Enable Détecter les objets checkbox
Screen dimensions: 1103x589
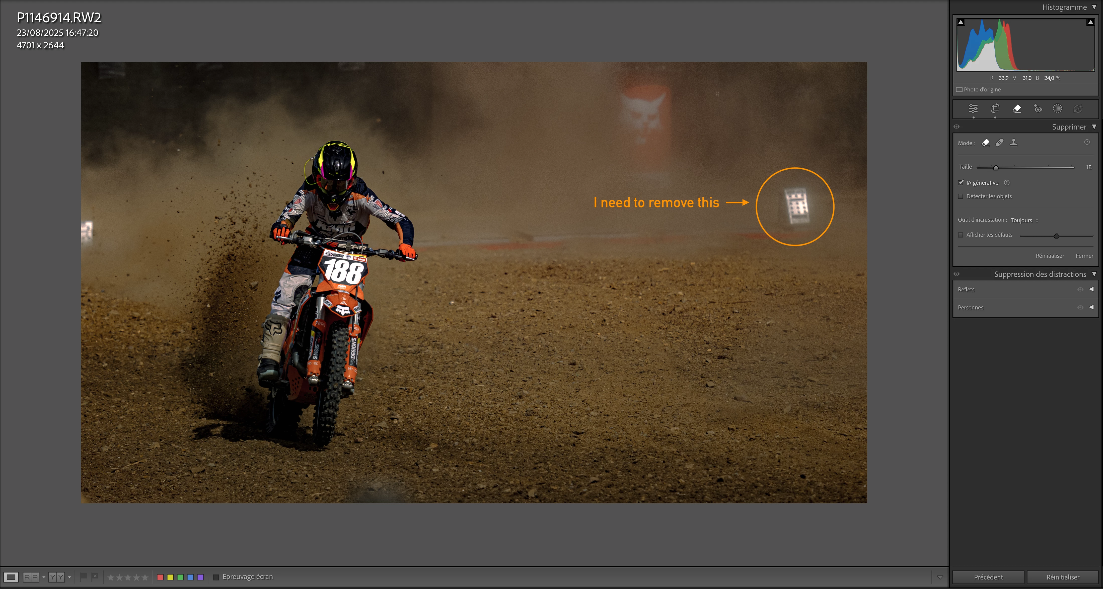pyautogui.click(x=961, y=196)
